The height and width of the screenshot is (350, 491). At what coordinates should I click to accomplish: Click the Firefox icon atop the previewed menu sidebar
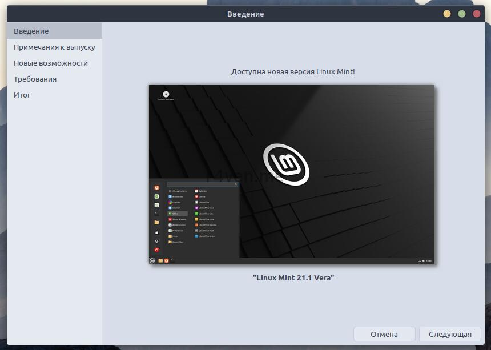156,187
